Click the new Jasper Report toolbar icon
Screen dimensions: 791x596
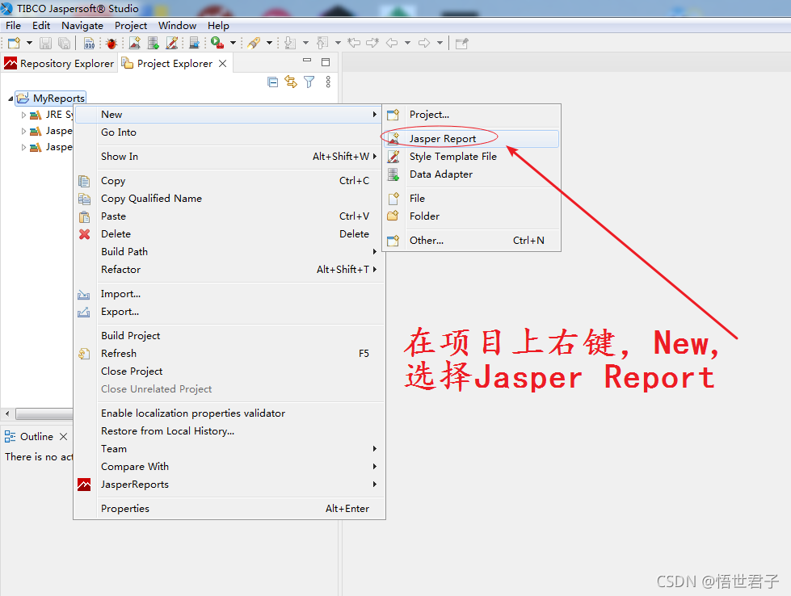point(135,44)
